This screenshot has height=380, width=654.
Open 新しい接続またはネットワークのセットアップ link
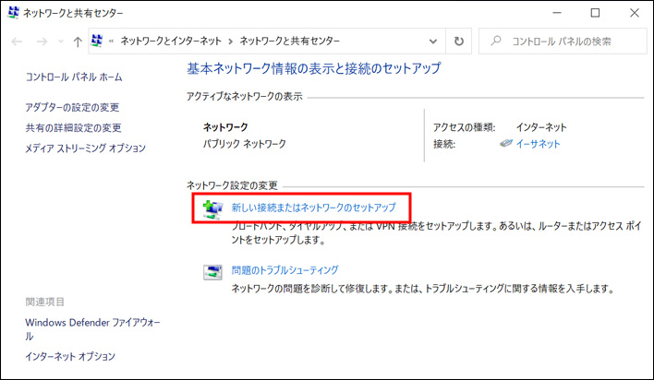[x=313, y=208]
